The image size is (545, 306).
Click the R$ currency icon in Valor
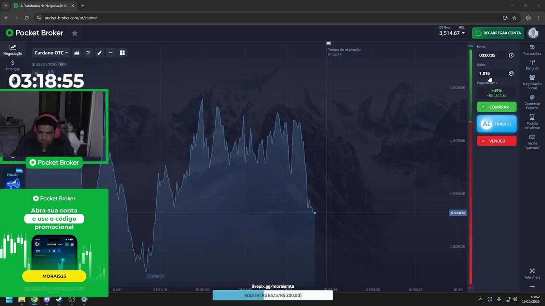click(x=511, y=74)
